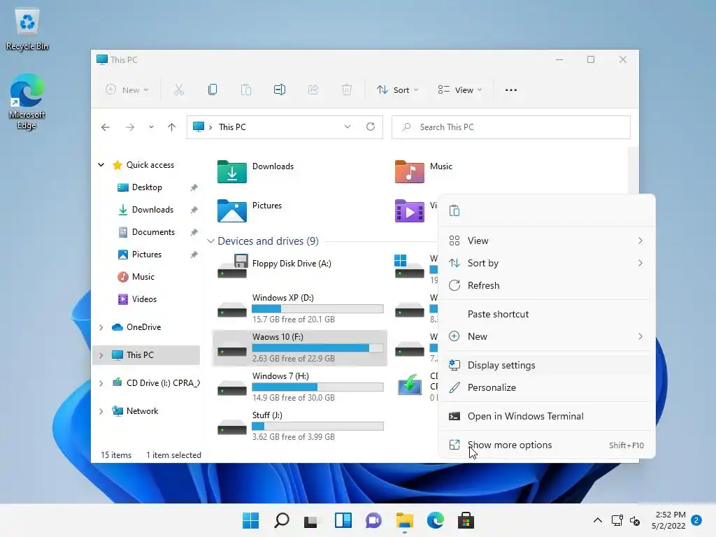Open the Music folder icon
Image resolution: width=716 pixels, height=537 pixels.
(409, 172)
